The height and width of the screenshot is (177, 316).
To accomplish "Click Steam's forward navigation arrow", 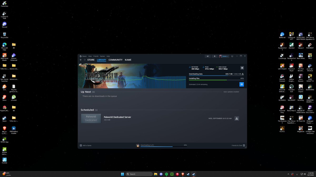I will pos(85,60).
